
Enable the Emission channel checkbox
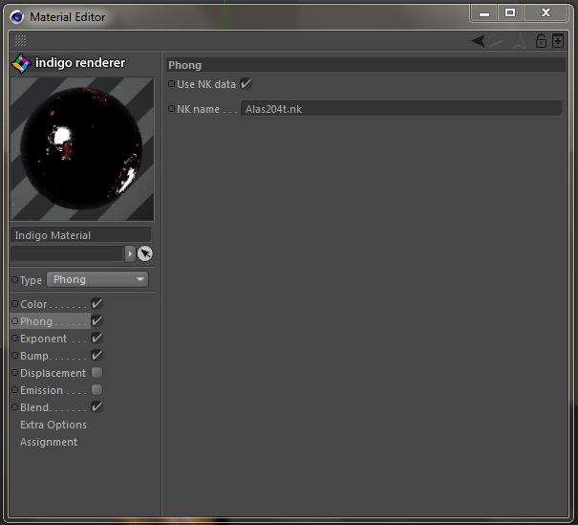(x=96, y=390)
